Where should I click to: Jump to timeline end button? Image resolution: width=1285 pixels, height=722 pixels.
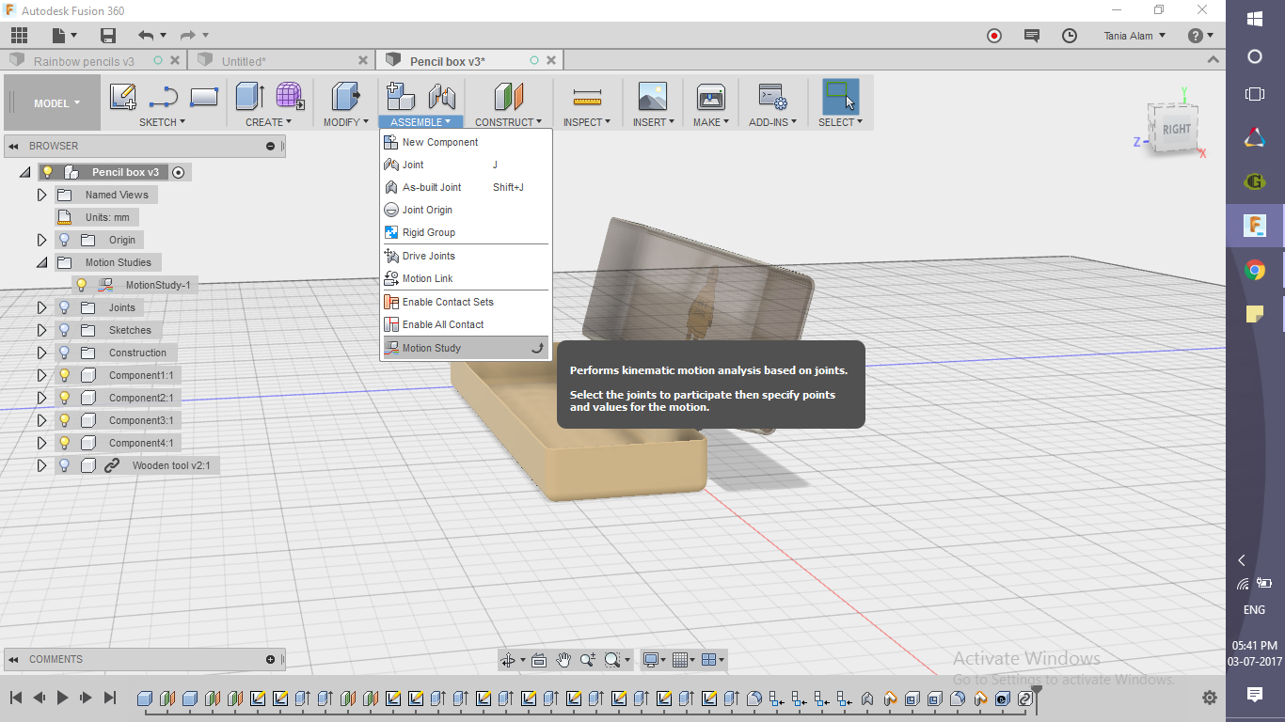[x=109, y=698]
